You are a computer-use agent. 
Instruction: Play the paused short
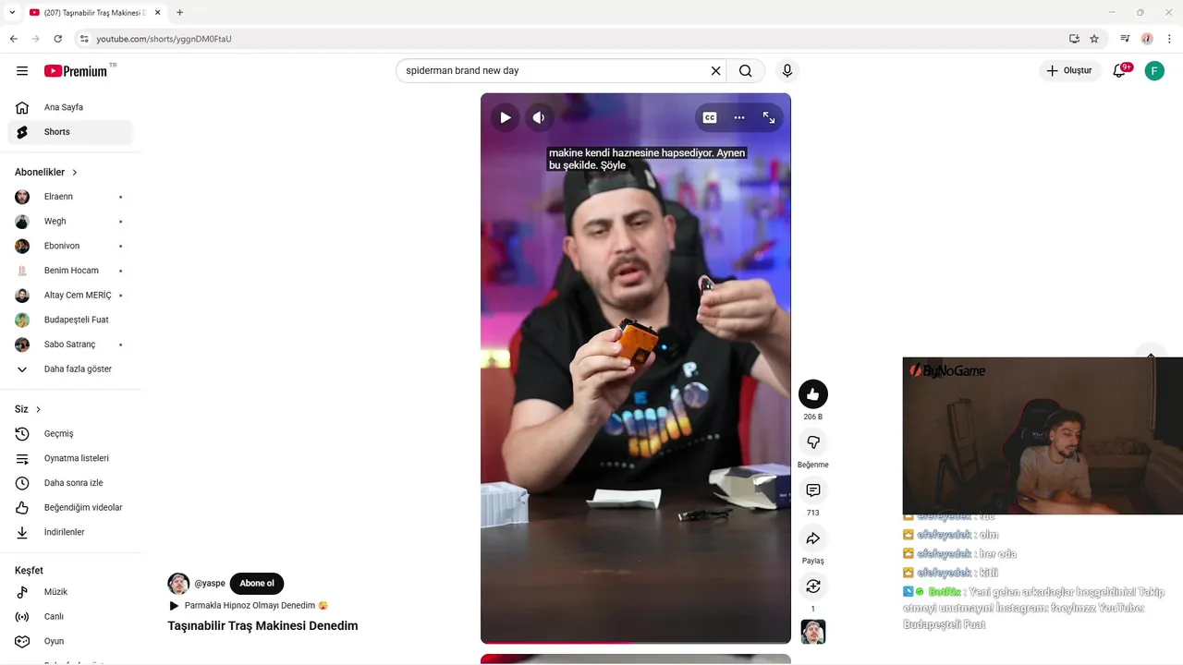coord(505,117)
